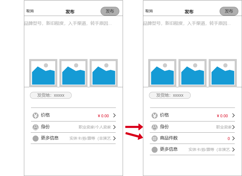Image resolution: width=242 pixels, height=176 pixels.
Task: Click the more-info circle icon on right screen
Action: 154,149
